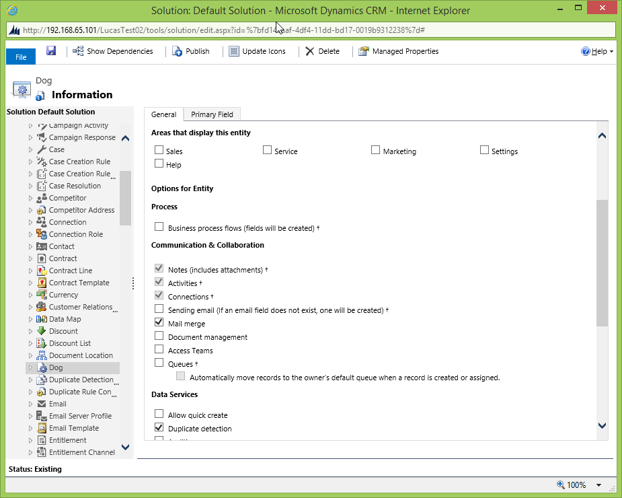Click scroll up arrow of the form

(602, 136)
